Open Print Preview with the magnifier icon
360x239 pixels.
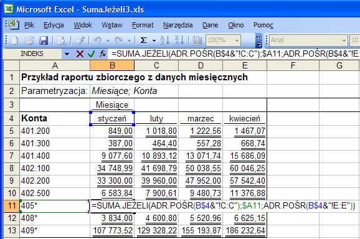click(x=62, y=40)
